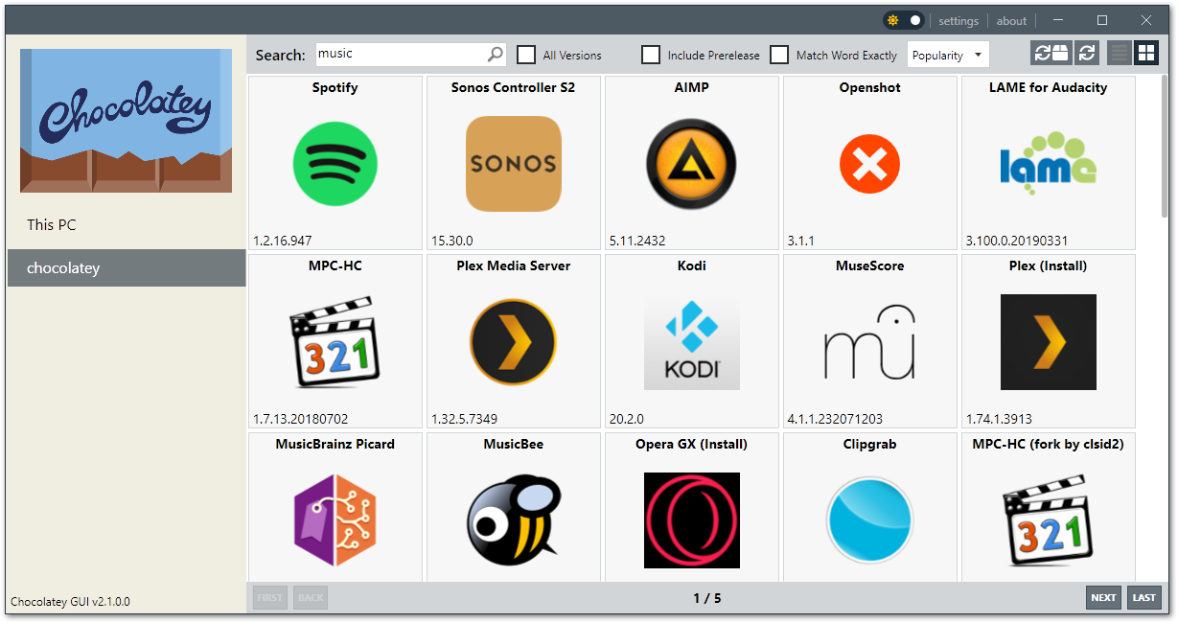Click Sonos version 15.30.0

click(452, 241)
